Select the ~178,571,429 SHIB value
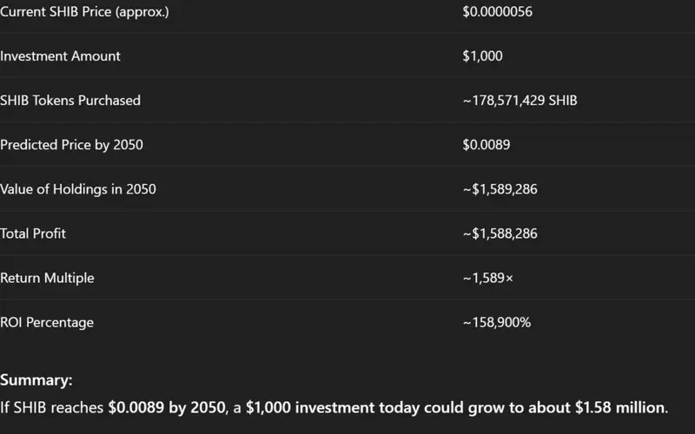This screenshot has height=434, width=695. [520, 101]
